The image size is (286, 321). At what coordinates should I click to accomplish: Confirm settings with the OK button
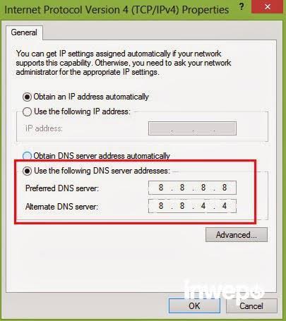[194, 306]
